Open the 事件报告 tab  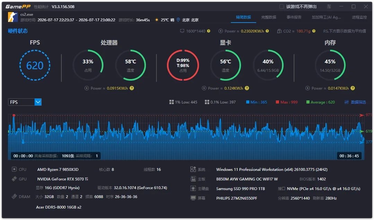click(x=294, y=17)
